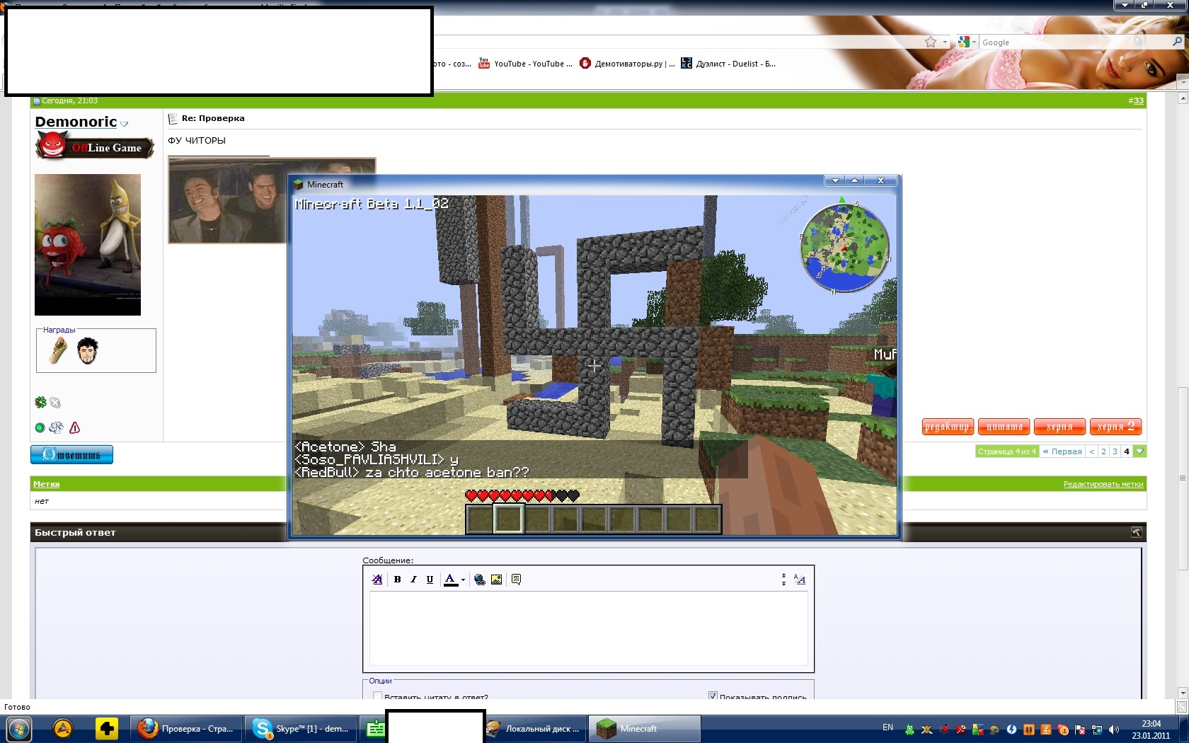Click the EN language indicator
The width and height of the screenshot is (1189, 743).
(888, 727)
